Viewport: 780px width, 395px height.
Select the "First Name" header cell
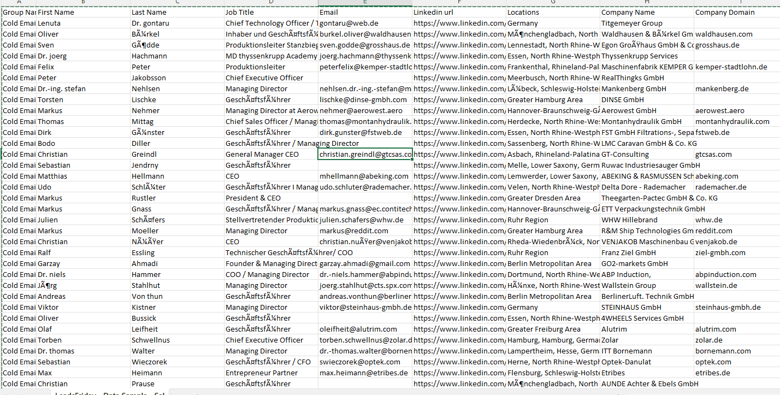(x=83, y=12)
